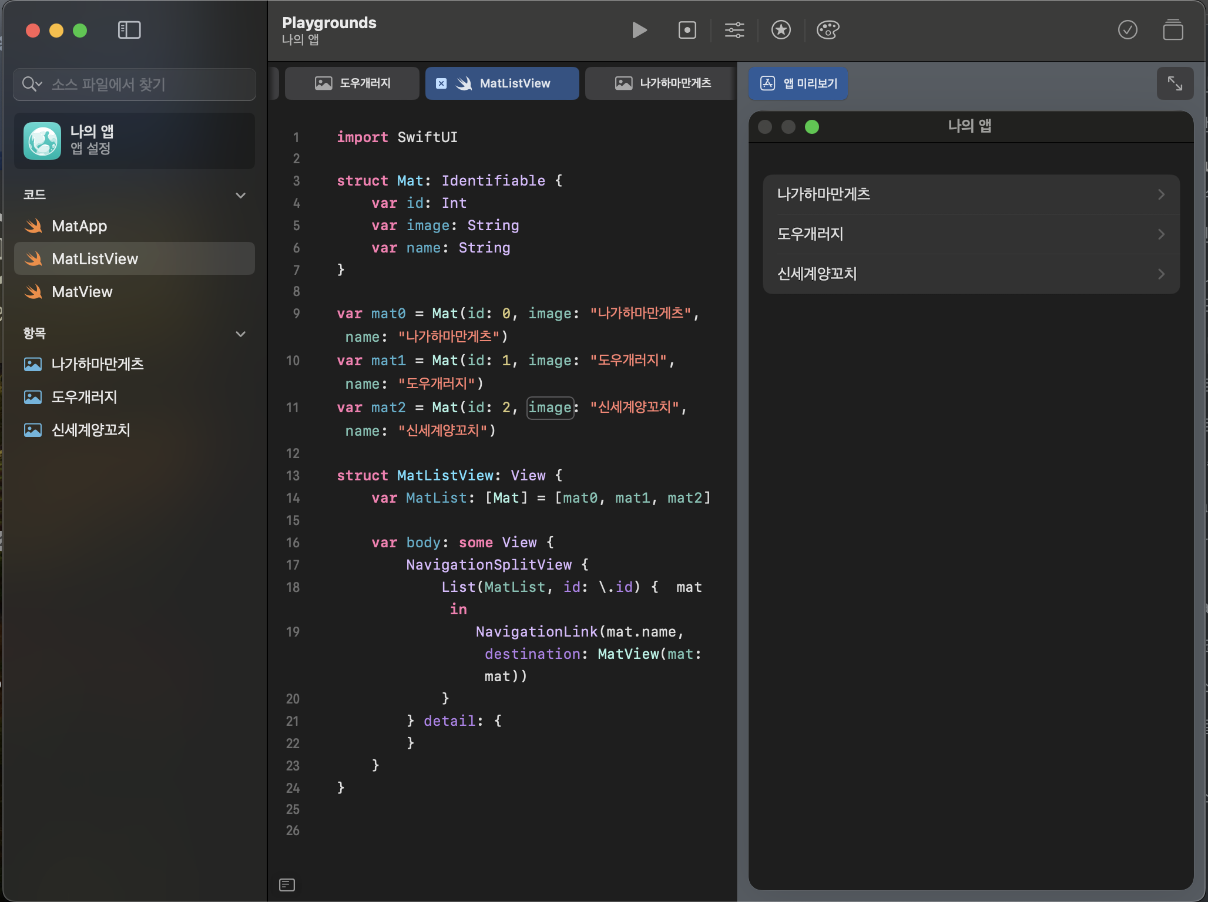
Task: Collapse the 코드 section chevron
Action: [x=240, y=195]
